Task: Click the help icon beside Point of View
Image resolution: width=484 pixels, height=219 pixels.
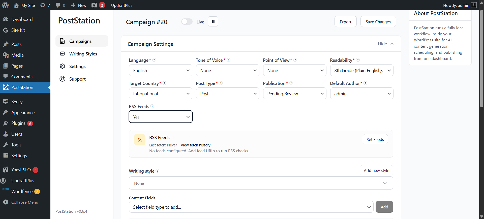Action: tap(295, 60)
